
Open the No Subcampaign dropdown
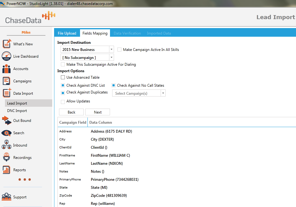(x=111, y=57)
